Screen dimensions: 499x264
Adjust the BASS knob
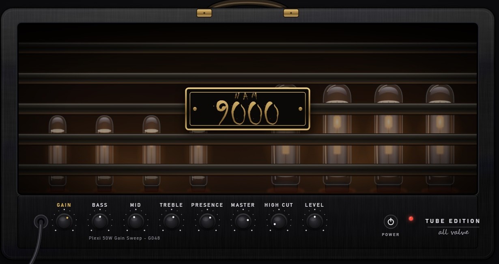point(100,221)
